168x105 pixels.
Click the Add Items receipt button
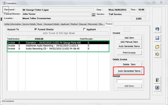[129, 86]
